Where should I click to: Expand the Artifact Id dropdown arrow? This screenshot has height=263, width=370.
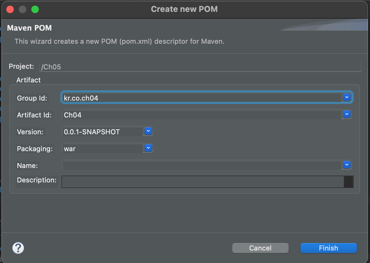pos(347,114)
